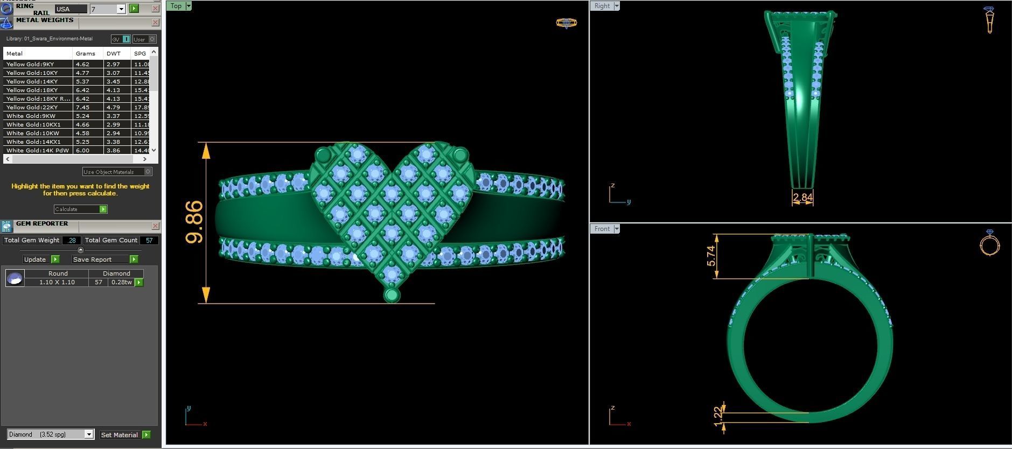Click the metal table left scroll arrow

click(8, 159)
